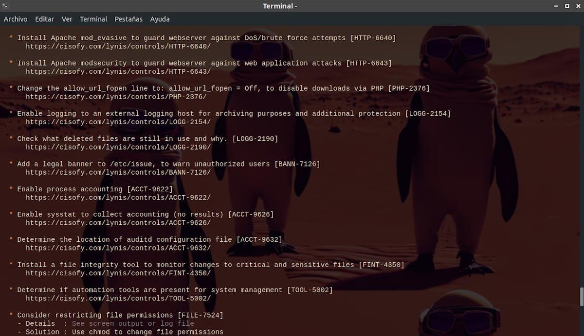
Task: Open the HTTP-6643 control link
Action: 118,71
